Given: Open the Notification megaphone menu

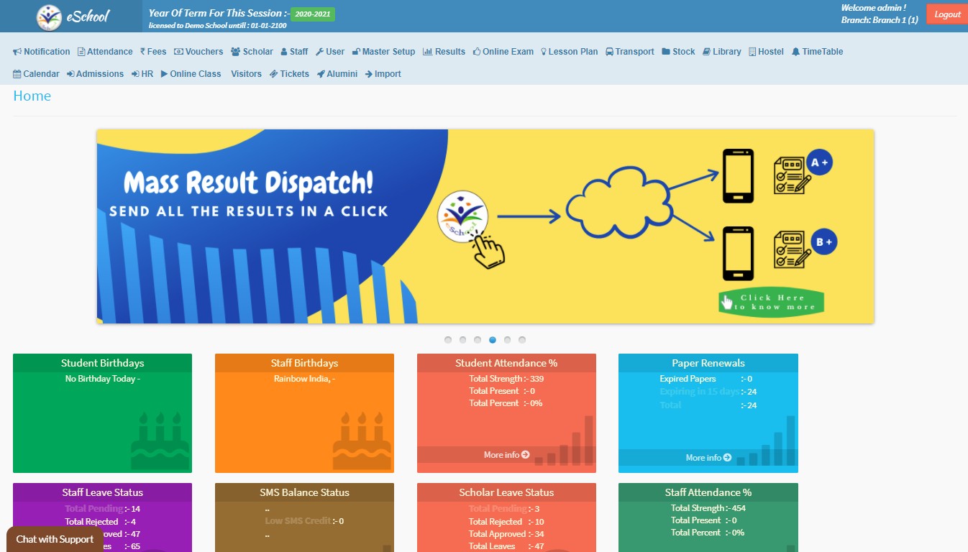Looking at the screenshot, I should pyautogui.click(x=42, y=52).
